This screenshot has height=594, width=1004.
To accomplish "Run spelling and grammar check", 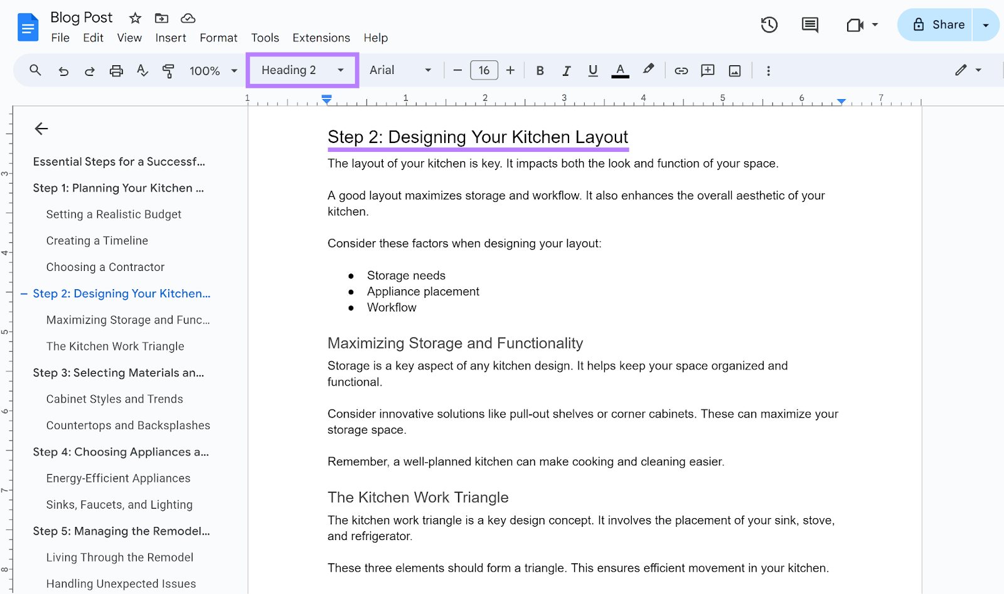I will [142, 70].
